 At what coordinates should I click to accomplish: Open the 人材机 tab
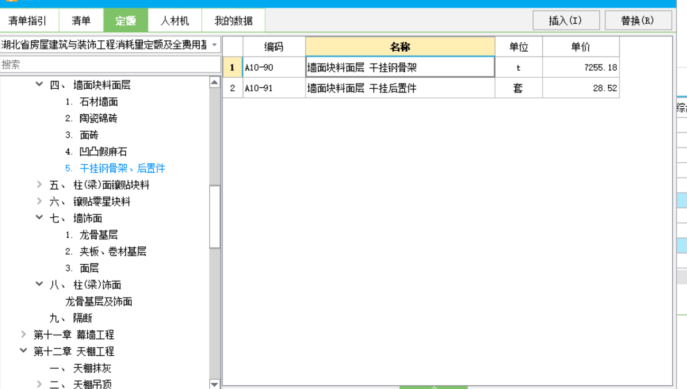175,21
